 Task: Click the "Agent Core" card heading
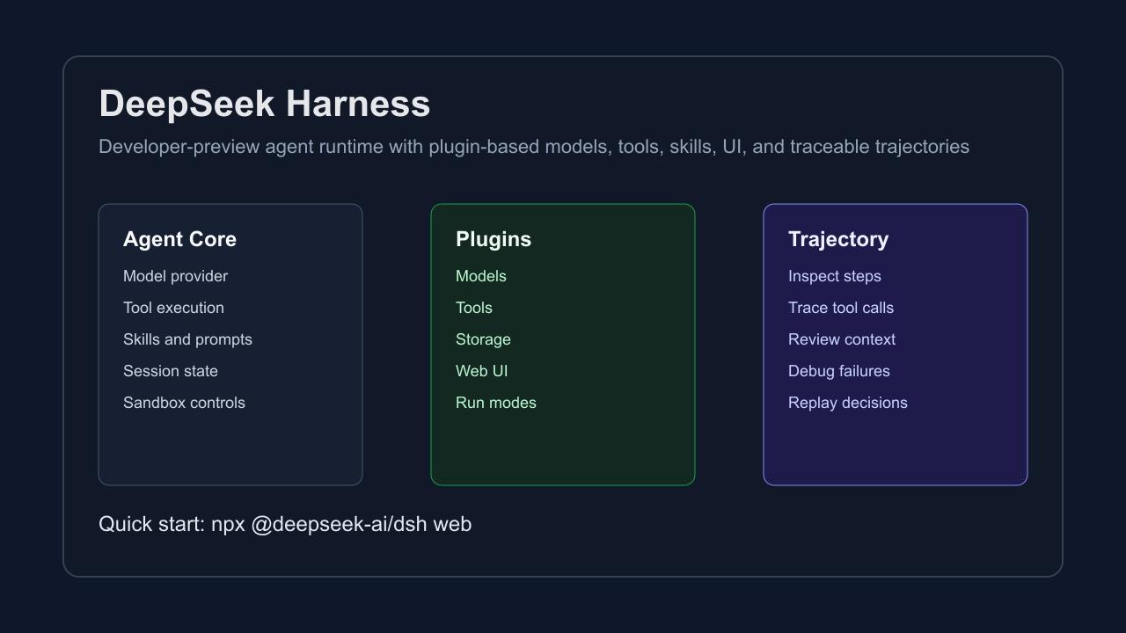[x=179, y=239]
